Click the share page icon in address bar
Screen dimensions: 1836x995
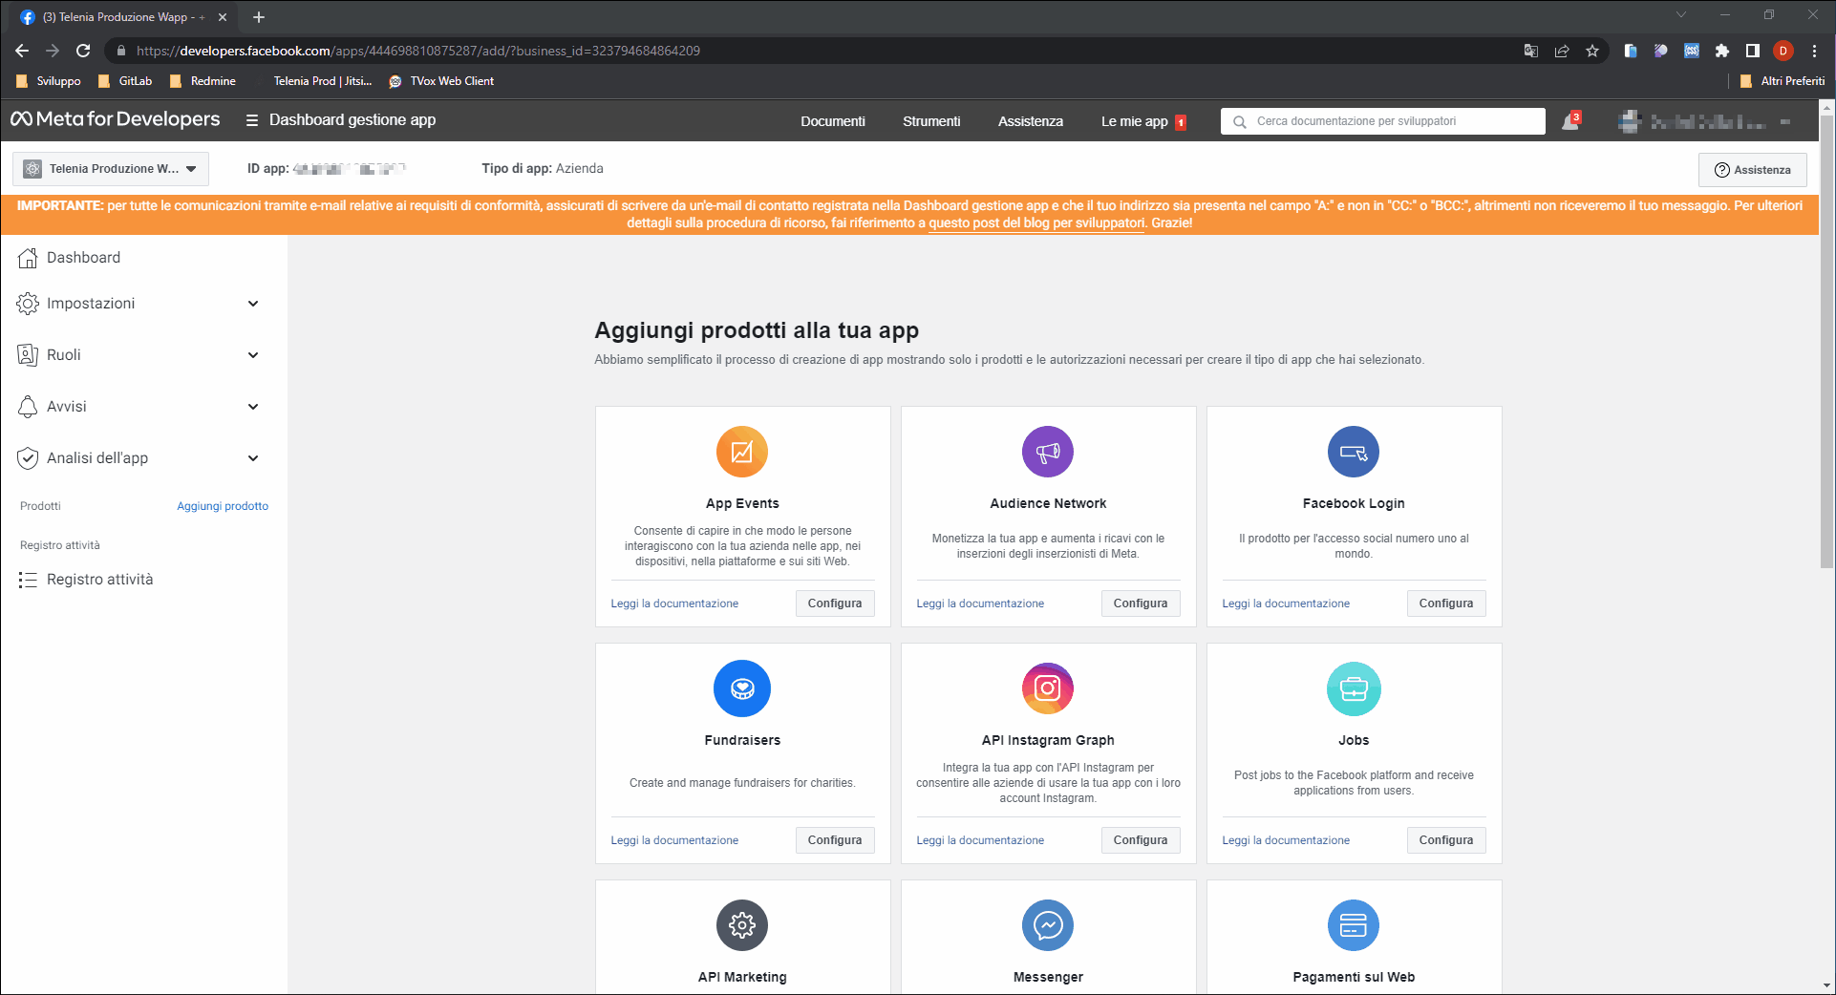(1562, 51)
